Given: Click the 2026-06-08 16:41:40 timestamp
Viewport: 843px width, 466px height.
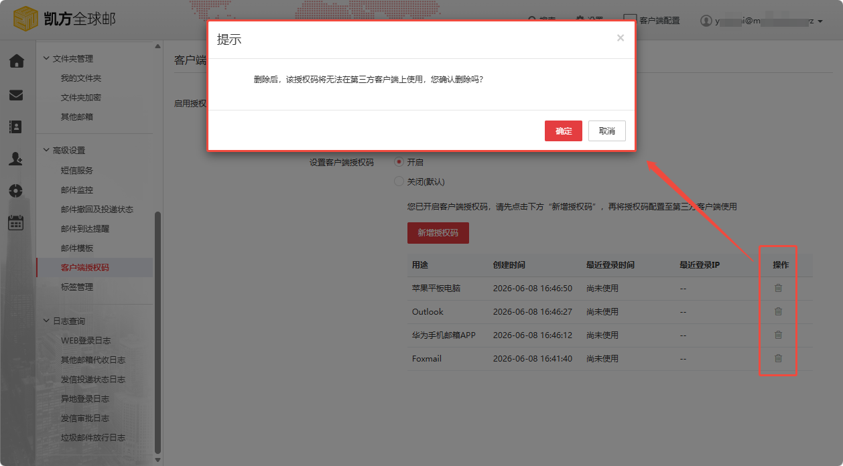Looking at the screenshot, I should pyautogui.click(x=533, y=359).
